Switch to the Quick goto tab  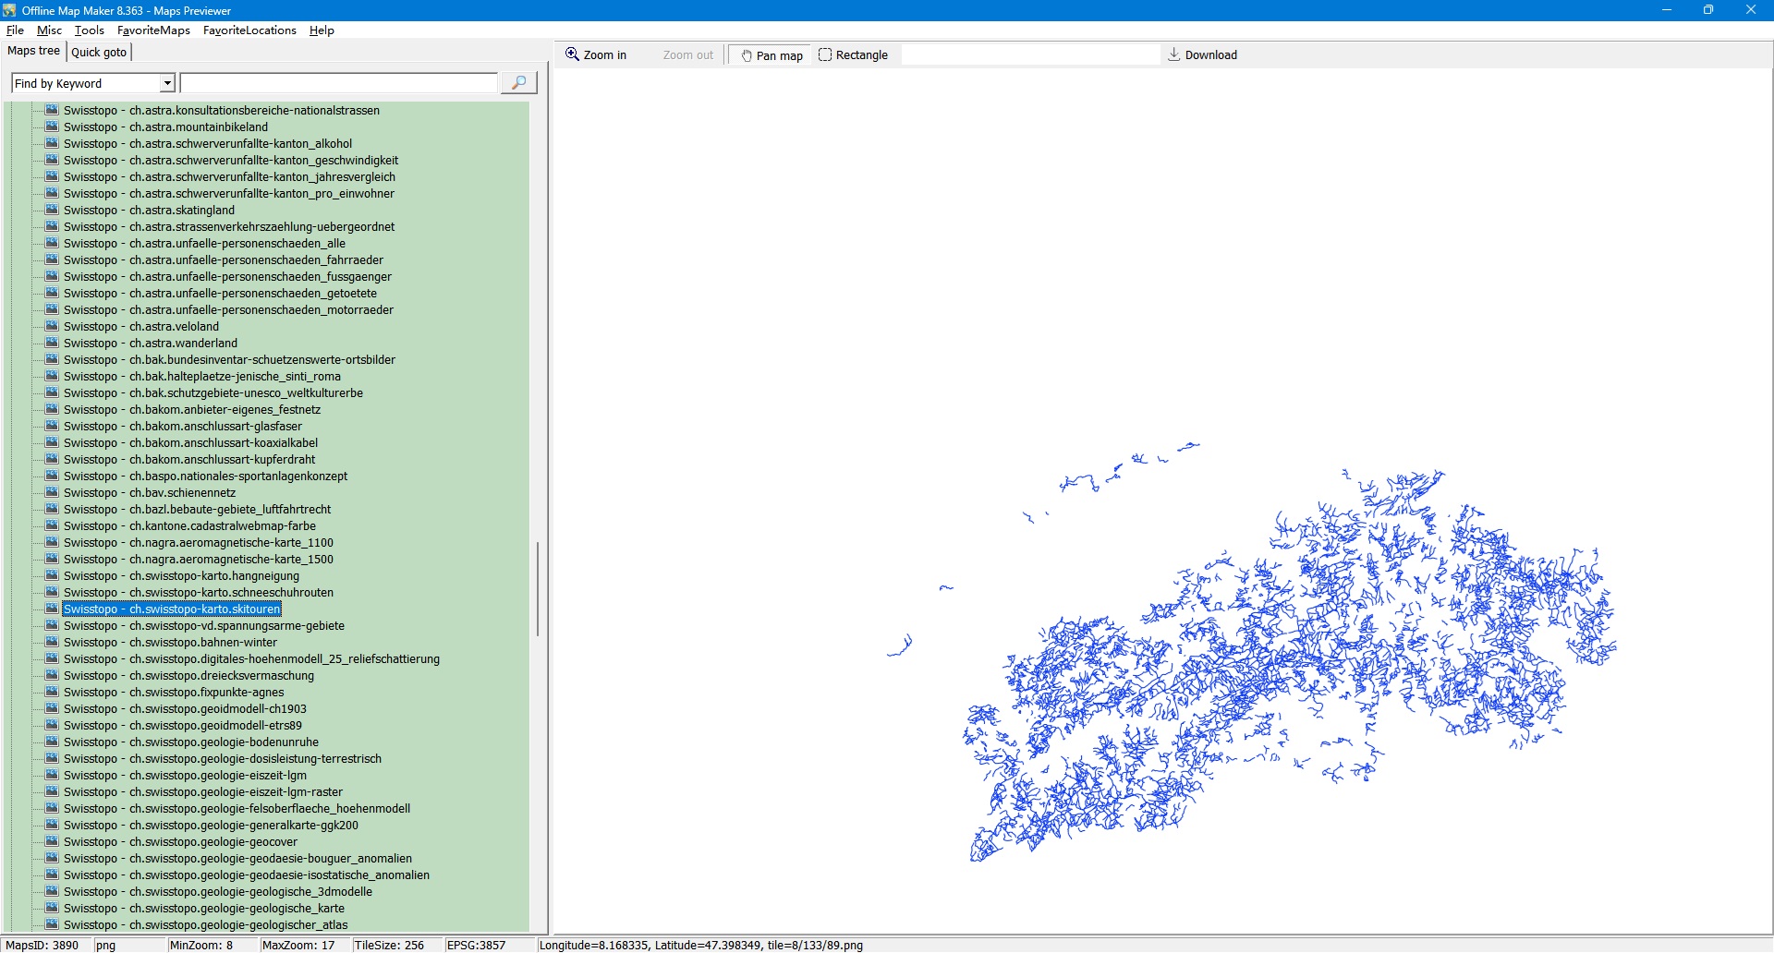tap(99, 53)
